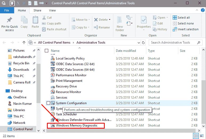Click the History icon

point(155,29)
